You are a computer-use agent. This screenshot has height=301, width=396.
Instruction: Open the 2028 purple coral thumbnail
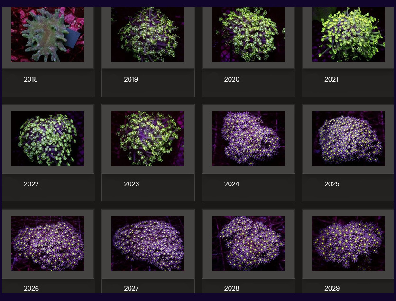click(248, 244)
